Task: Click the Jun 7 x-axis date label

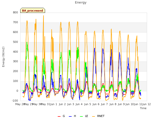Action: tap(104, 104)
